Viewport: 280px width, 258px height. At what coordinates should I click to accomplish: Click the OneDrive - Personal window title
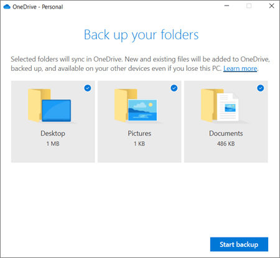38,7
